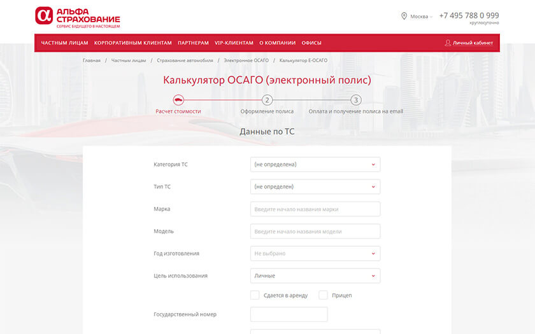The height and width of the screenshot is (334, 535).
Task: Click the Главная breadcrumb link
Action: click(91, 60)
